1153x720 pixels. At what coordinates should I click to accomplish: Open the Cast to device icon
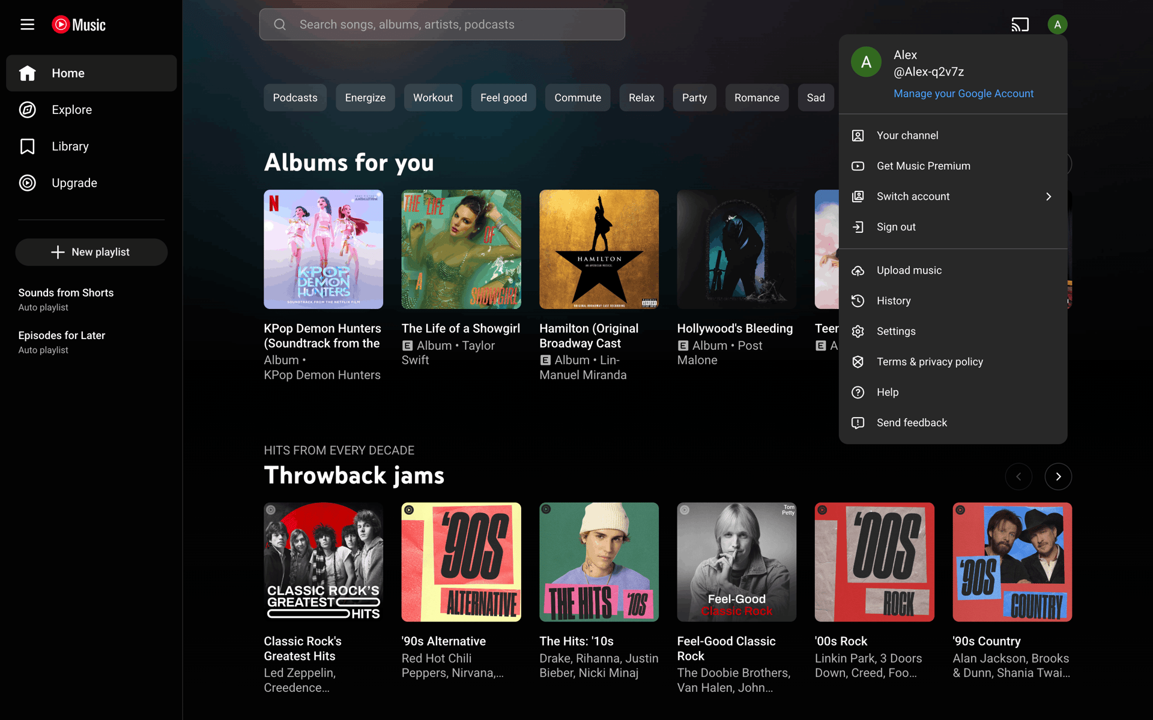[1020, 25]
